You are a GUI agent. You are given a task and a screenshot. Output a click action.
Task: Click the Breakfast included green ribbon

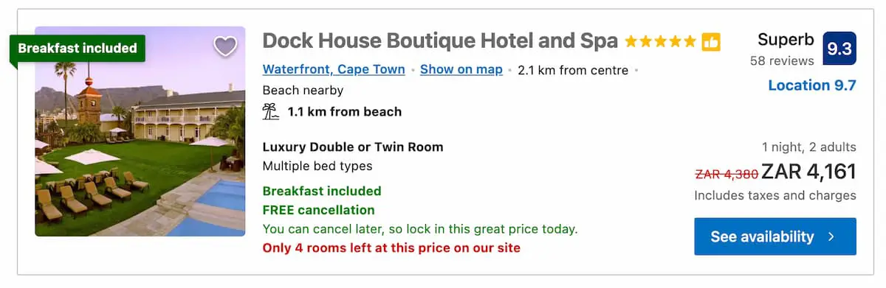[x=78, y=48]
